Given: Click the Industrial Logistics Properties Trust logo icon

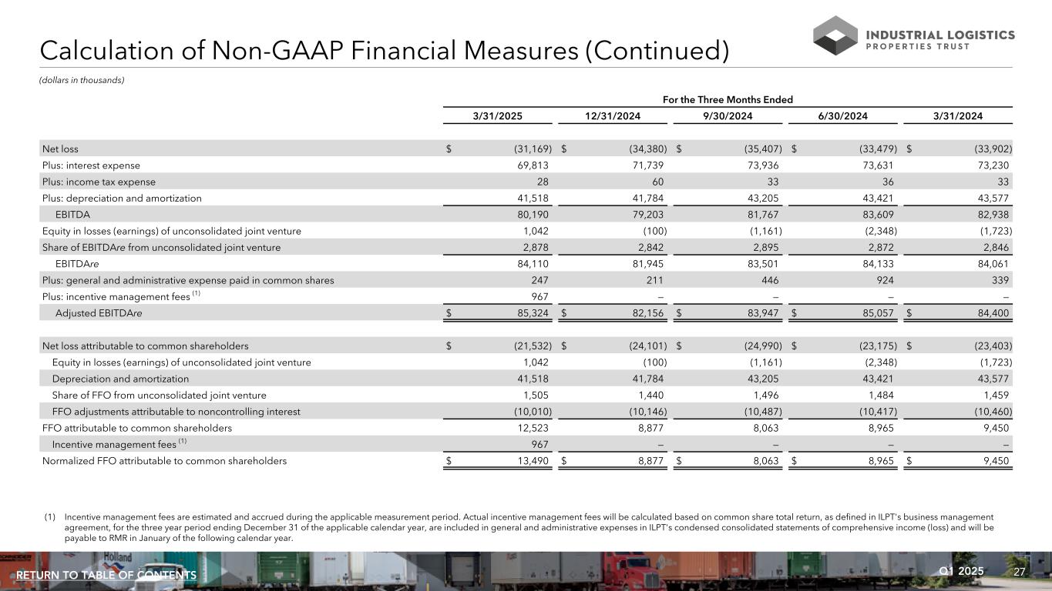Looking at the screenshot, I should [x=835, y=35].
